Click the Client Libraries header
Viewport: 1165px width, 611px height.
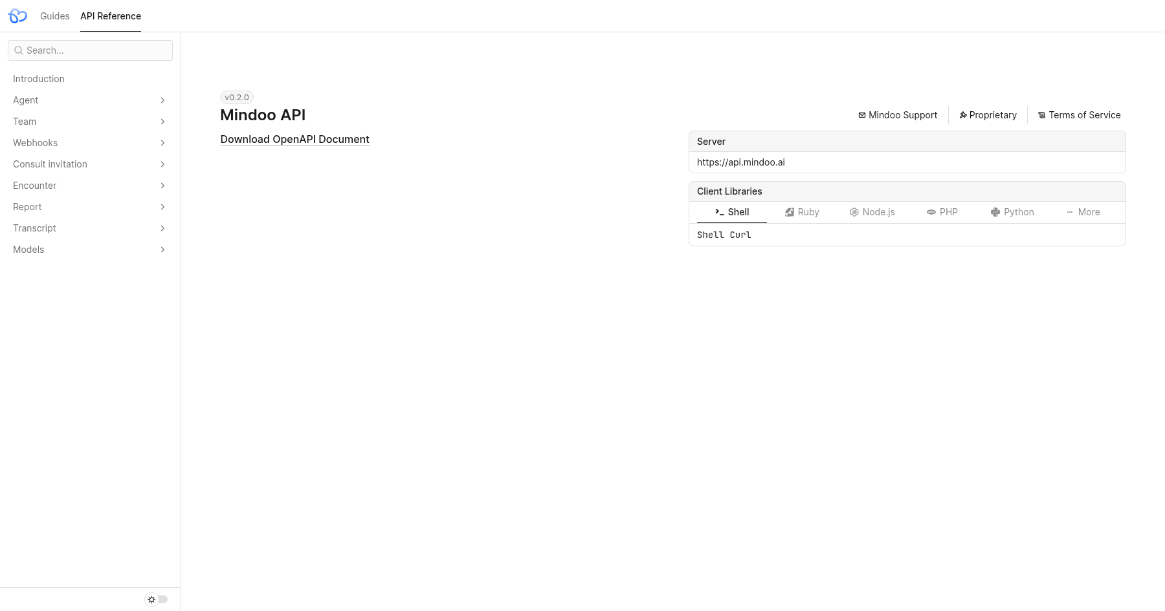tap(907, 191)
